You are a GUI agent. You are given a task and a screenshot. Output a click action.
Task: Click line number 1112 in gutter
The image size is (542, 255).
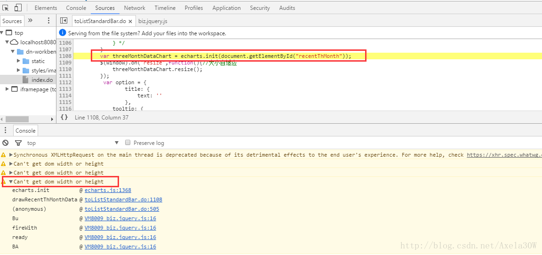coord(65,82)
